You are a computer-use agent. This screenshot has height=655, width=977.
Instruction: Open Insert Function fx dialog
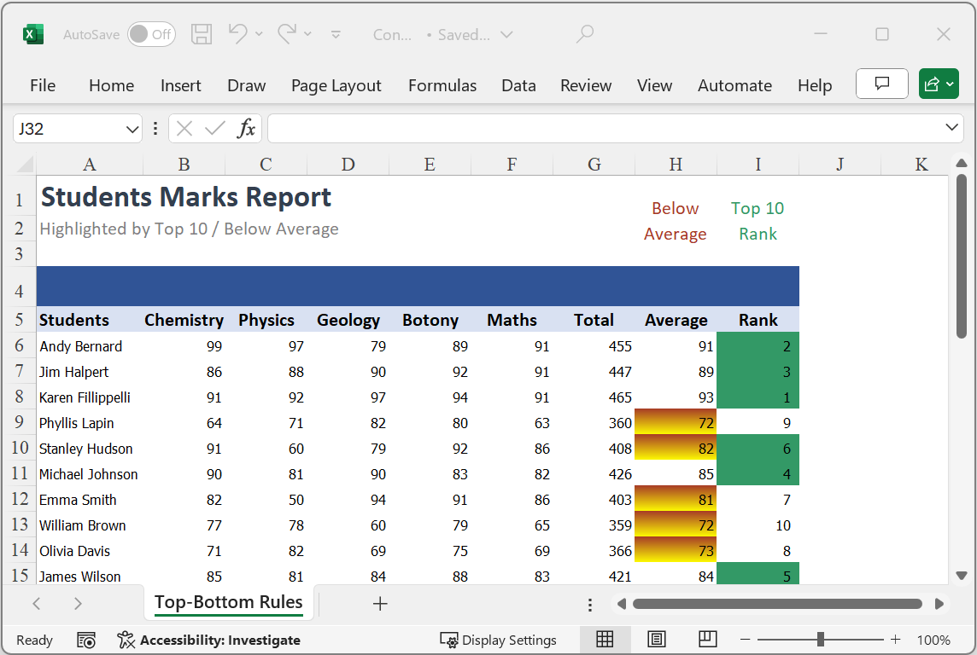(x=247, y=129)
